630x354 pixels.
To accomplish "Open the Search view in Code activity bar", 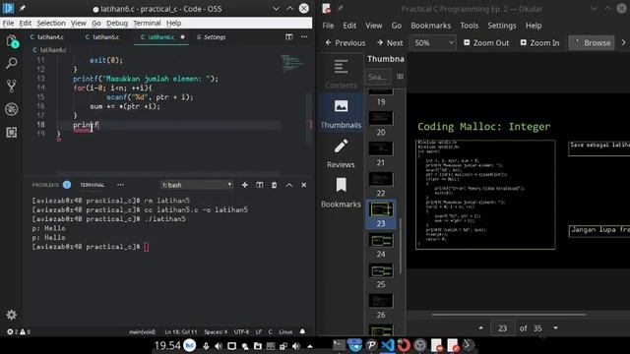I will (12, 63).
